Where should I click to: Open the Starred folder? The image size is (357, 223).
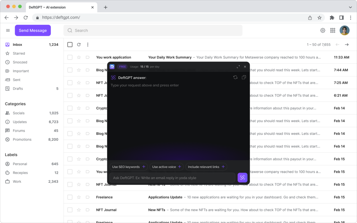[32, 53]
